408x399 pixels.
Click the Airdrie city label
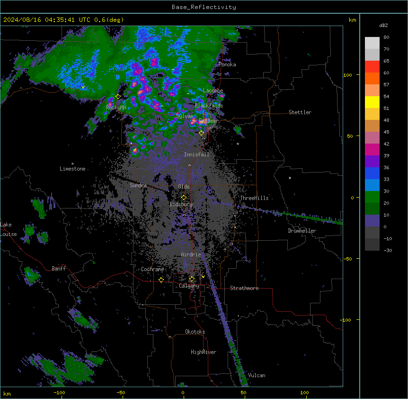coord(191,254)
